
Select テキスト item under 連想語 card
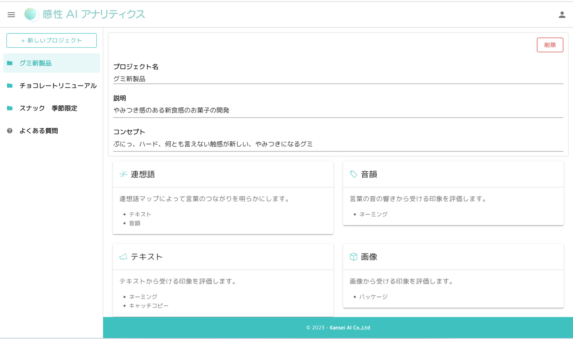(x=140, y=214)
